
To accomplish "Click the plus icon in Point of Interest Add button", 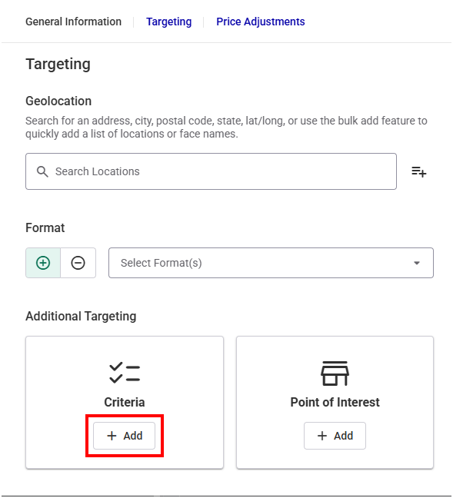I will pos(322,436).
